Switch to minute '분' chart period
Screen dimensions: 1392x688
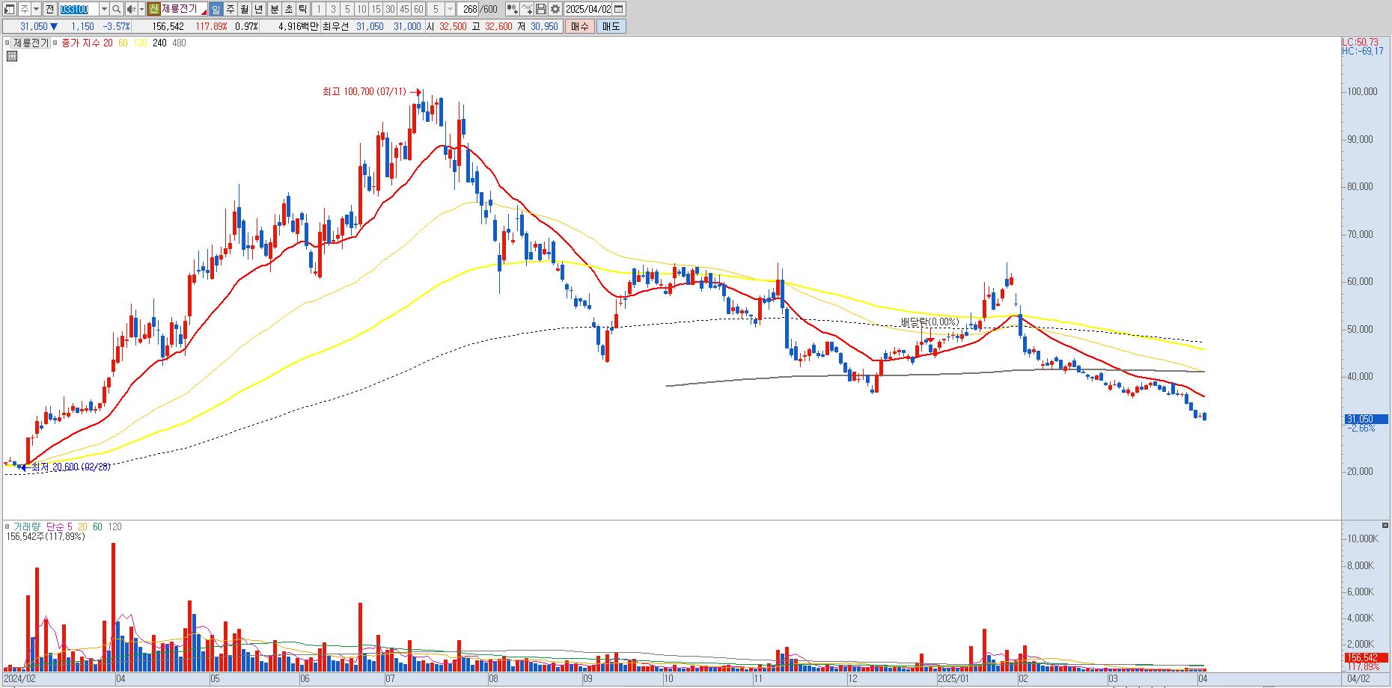pos(274,9)
